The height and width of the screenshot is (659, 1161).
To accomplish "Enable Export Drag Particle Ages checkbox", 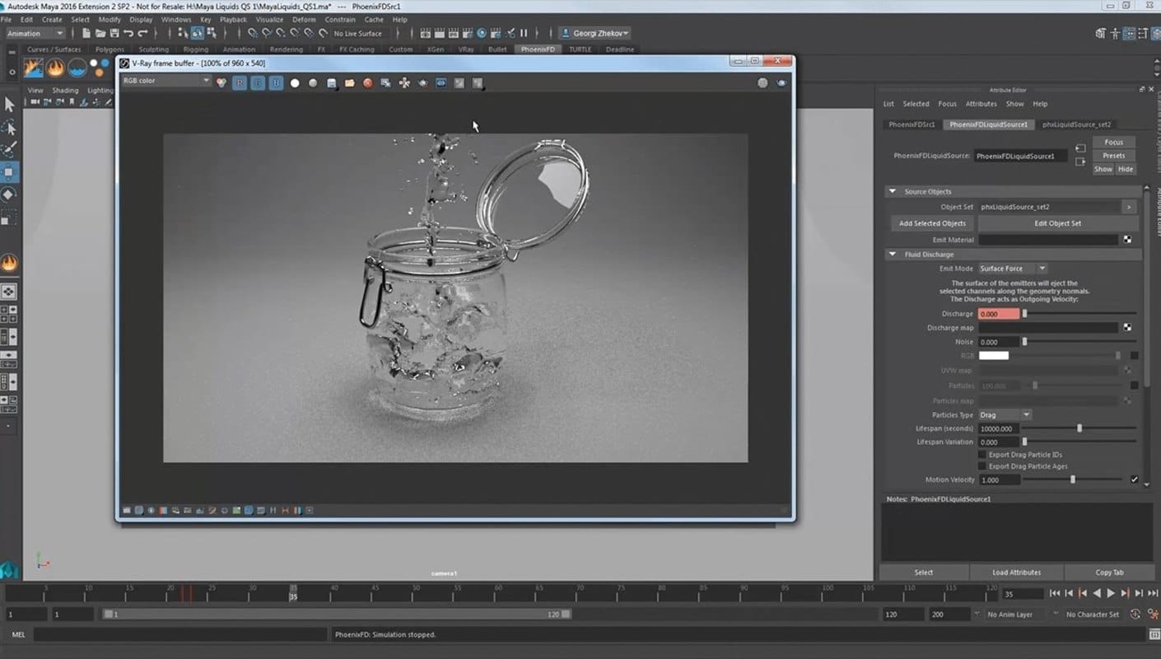I will [981, 466].
